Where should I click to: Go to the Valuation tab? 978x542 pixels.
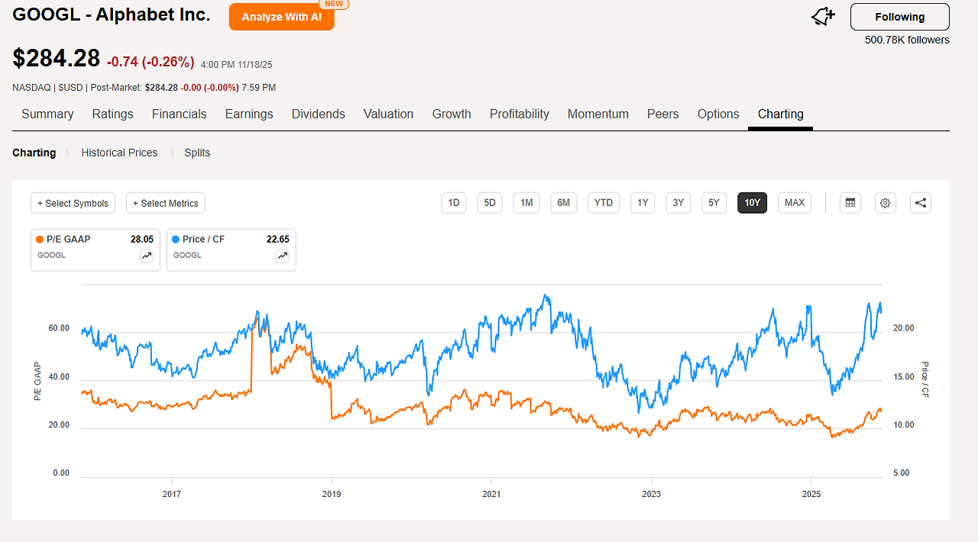click(x=388, y=115)
